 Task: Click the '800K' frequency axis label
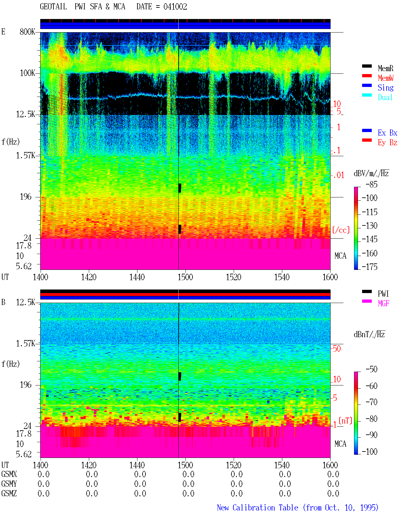point(27,32)
